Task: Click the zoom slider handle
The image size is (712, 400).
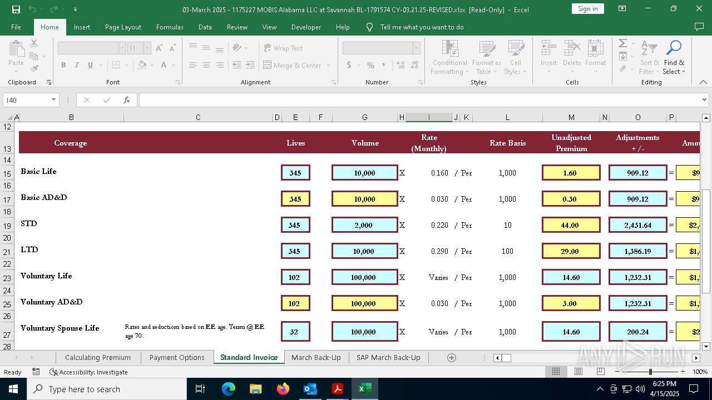Action: coord(650,372)
